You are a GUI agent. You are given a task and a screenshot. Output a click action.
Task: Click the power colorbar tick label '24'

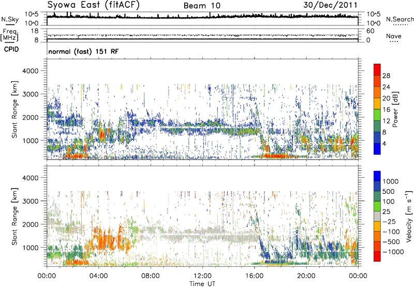pos(386,87)
